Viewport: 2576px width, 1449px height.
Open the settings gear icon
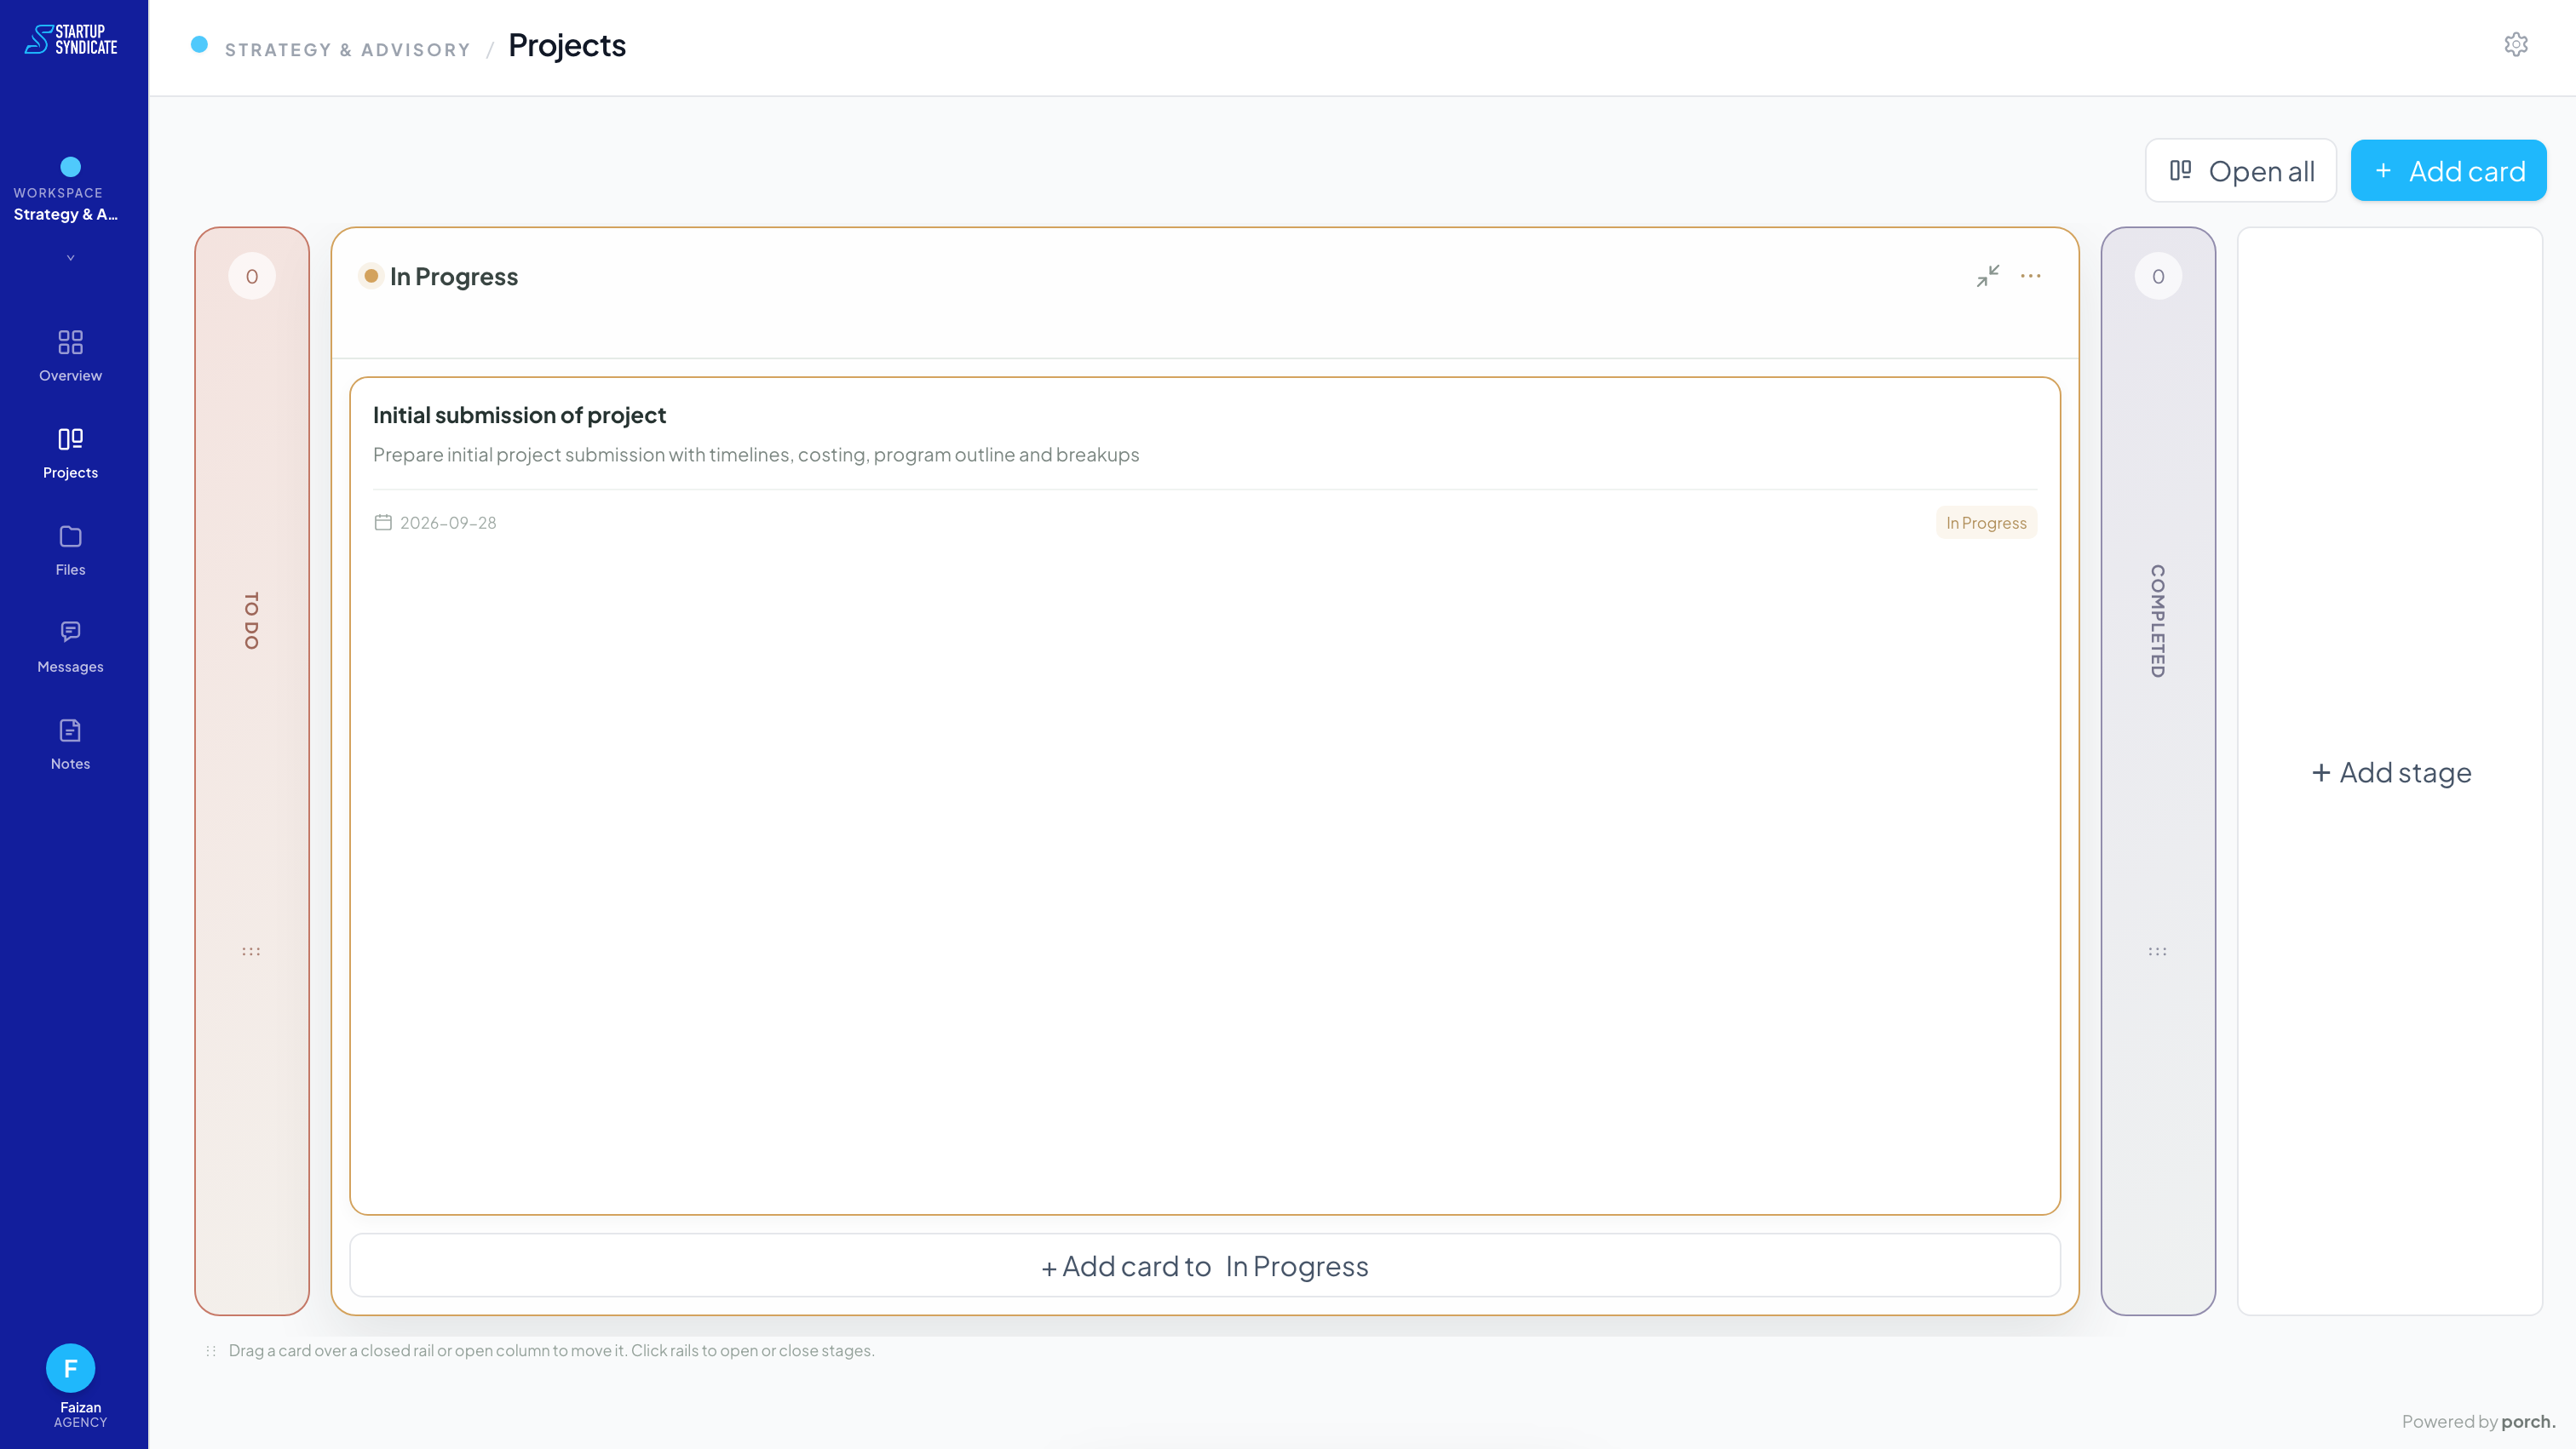2516,44
